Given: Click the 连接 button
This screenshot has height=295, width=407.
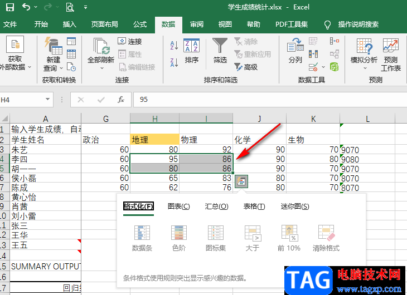Looking at the screenshot, I should point(129,41).
